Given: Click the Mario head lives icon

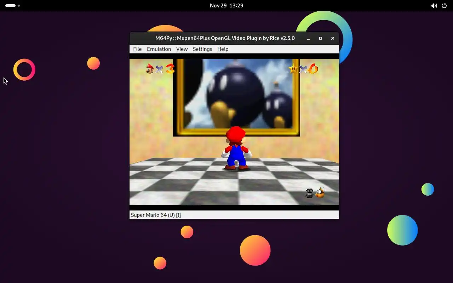Looking at the screenshot, I should tap(150, 69).
